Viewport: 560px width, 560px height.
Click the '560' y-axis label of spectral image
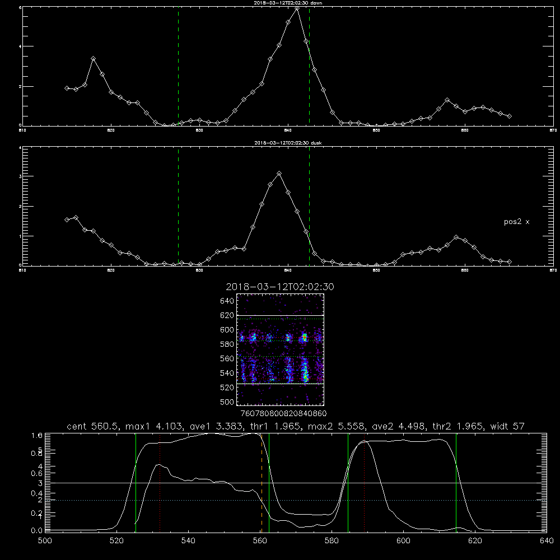point(227,358)
